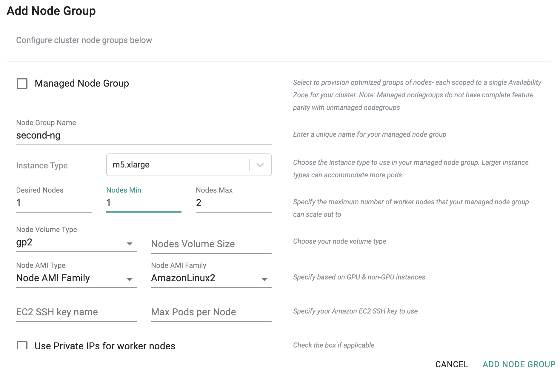Click 'Specify your Amazon EC2 SSH key' hint

355,311
